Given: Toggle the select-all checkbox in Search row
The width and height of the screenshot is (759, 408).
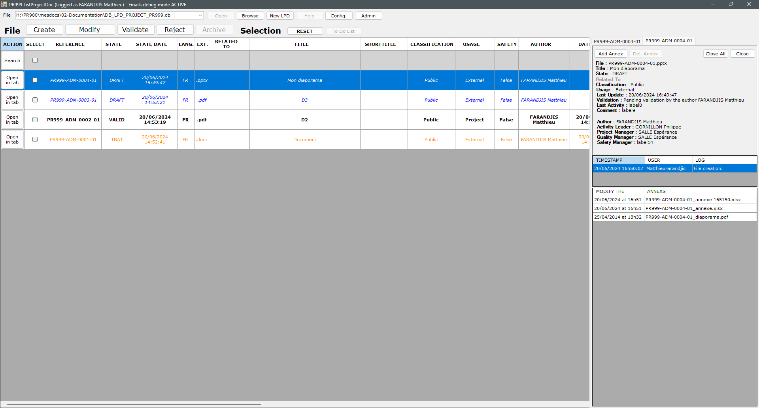Looking at the screenshot, I should coord(35,60).
